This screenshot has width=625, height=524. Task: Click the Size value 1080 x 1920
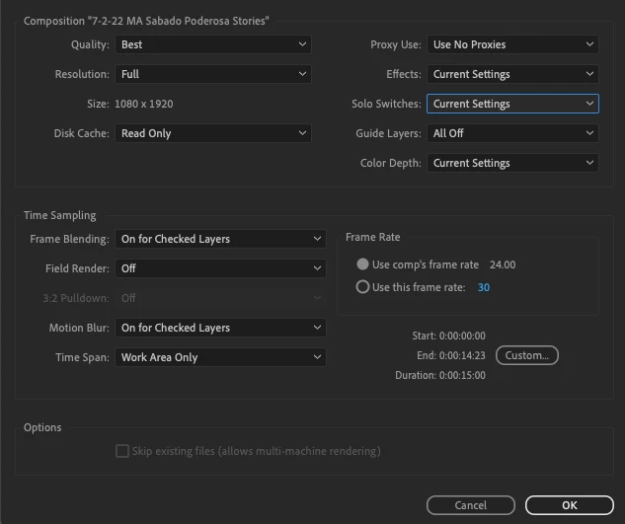click(x=144, y=104)
